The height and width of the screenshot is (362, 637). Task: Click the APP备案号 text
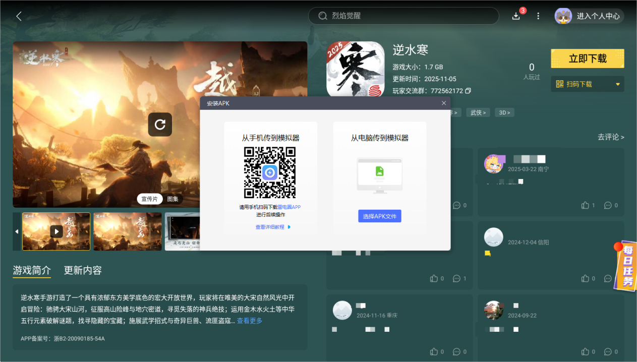coord(63,338)
